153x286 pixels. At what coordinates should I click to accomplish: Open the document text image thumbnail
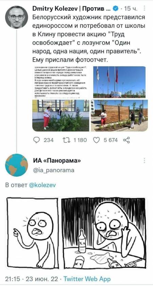pyautogui.click(x=61, y=82)
